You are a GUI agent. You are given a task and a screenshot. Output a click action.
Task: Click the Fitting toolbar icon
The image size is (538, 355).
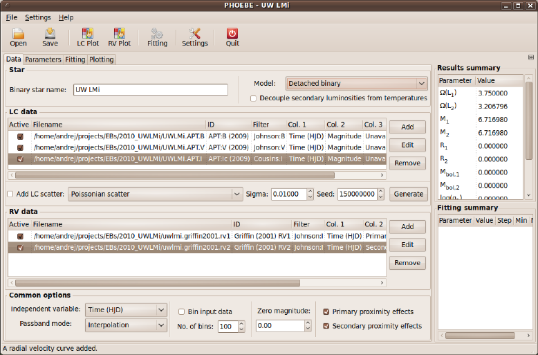tap(157, 37)
